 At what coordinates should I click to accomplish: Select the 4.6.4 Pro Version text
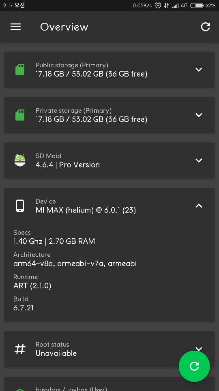tap(68, 165)
